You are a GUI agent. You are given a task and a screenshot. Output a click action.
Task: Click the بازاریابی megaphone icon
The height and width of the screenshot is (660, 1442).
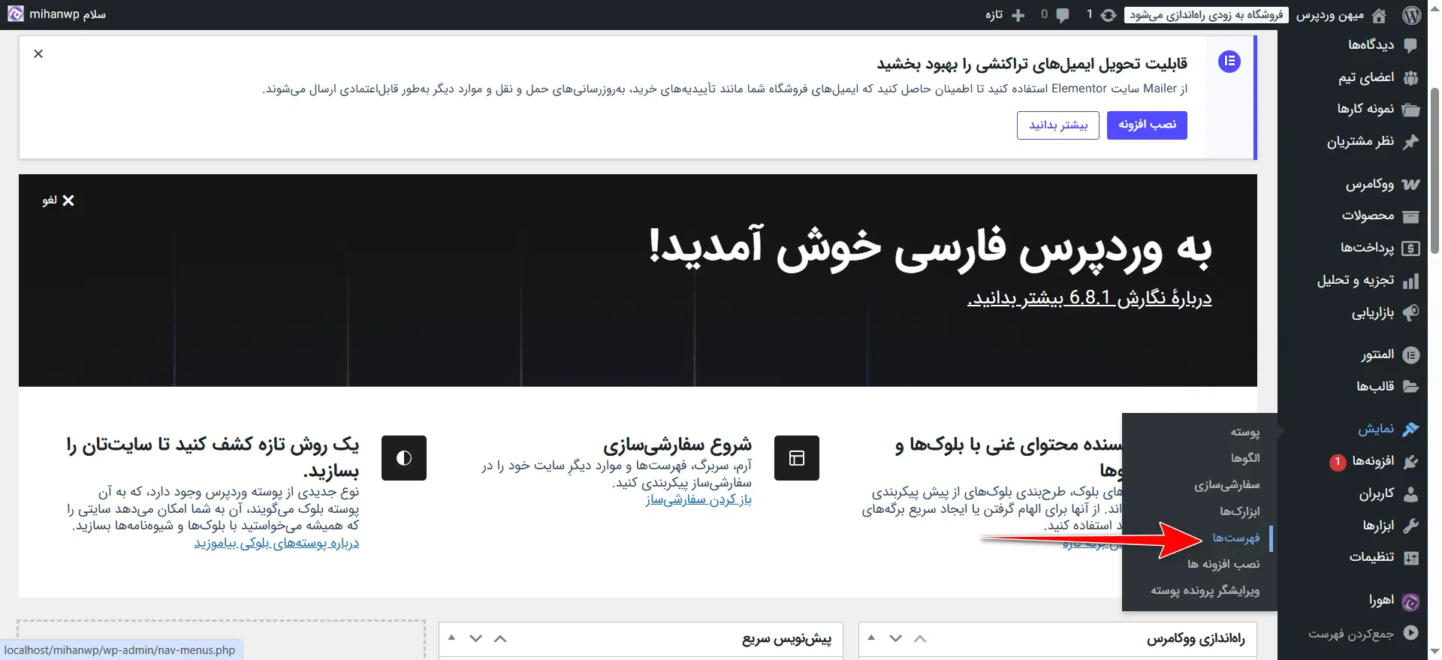click(x=1410, y=312)
